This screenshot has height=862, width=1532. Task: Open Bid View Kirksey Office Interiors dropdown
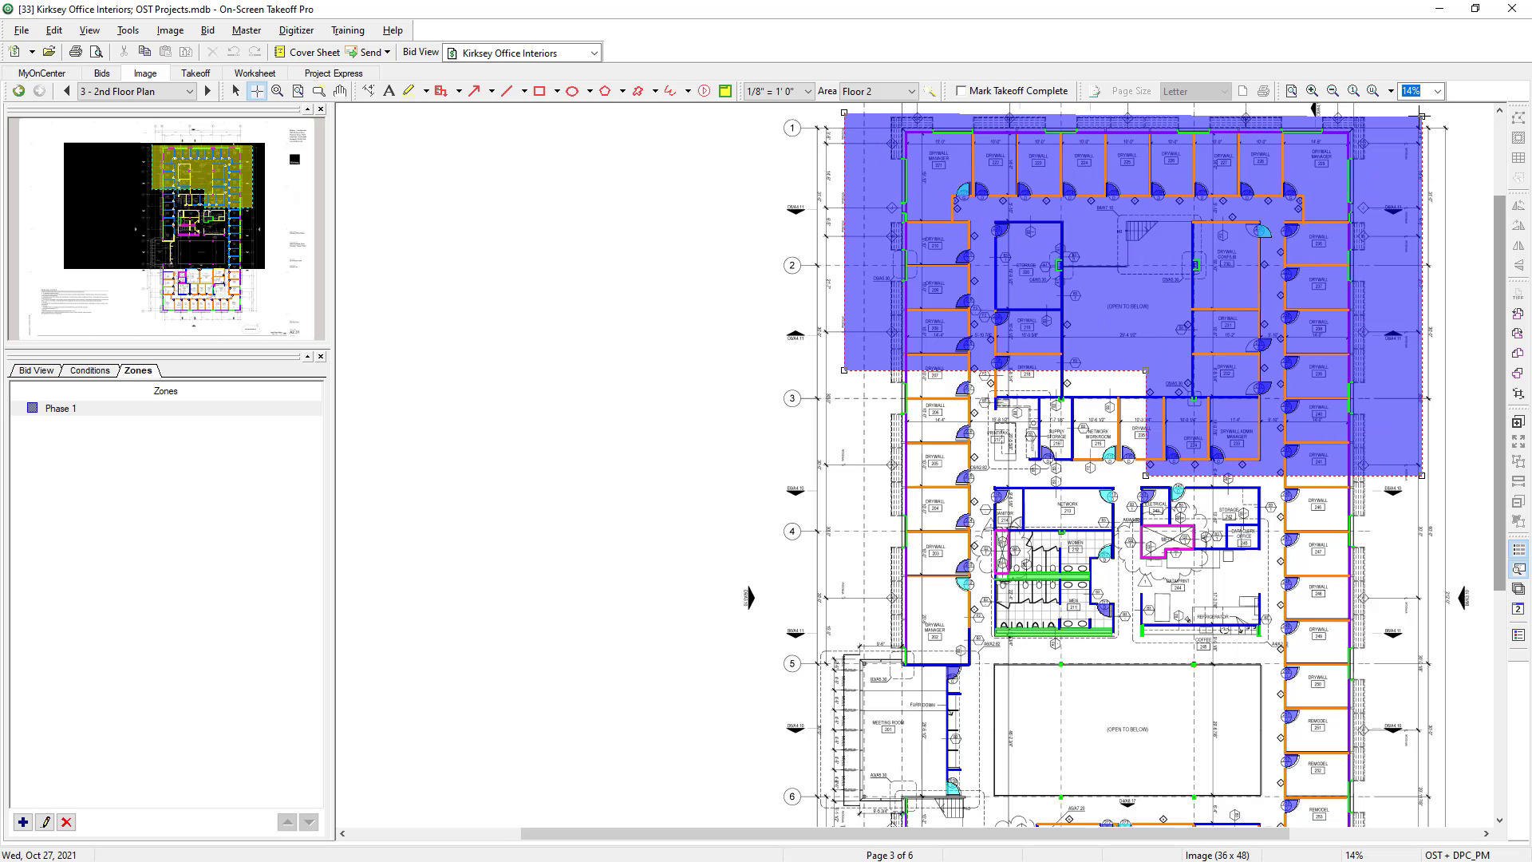coord(594,53)
